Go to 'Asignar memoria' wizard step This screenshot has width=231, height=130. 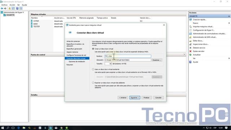click(72, 52)
